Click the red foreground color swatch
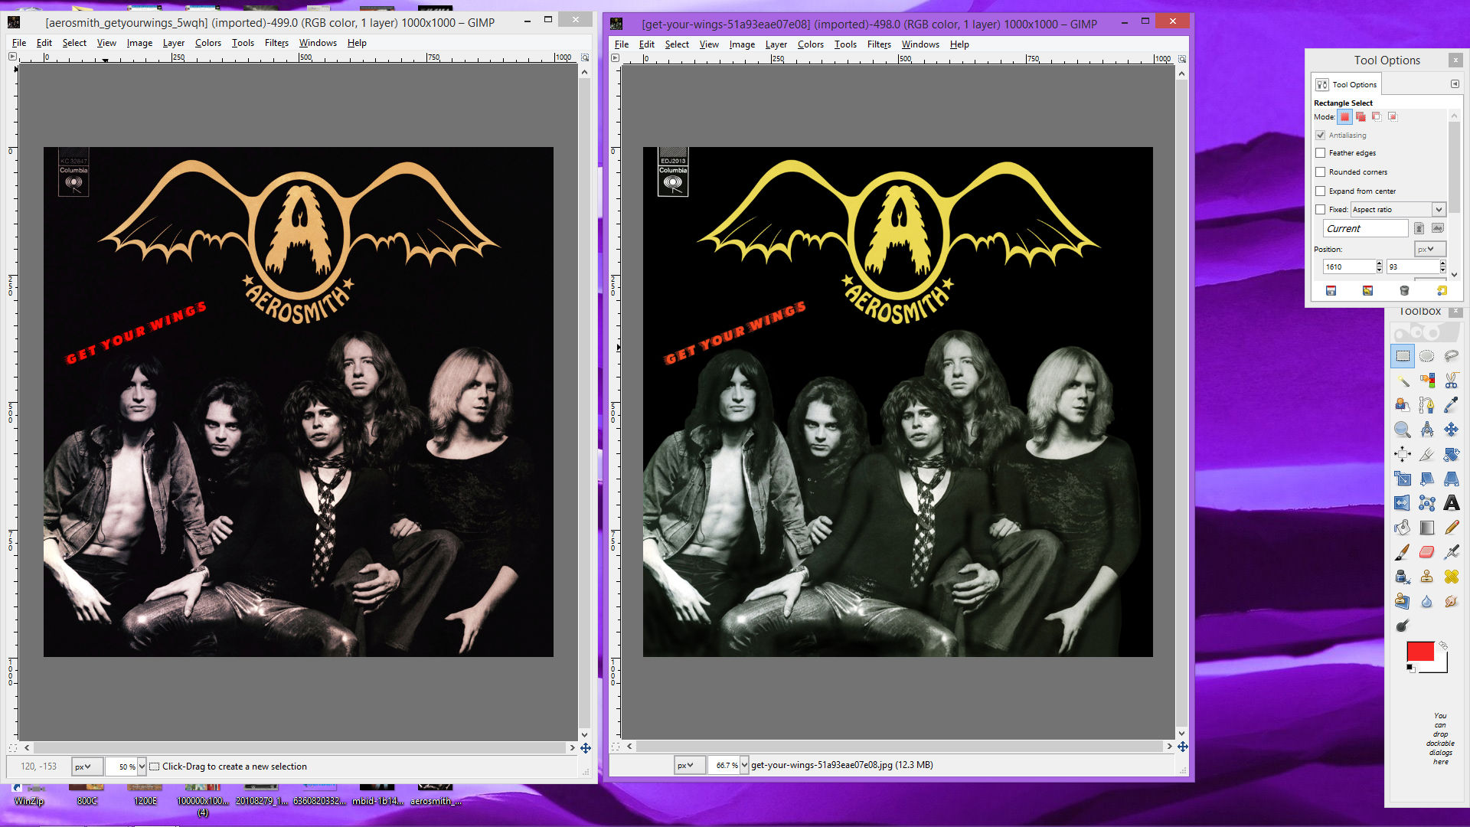The width and height of the screenshot is (1470, 827). point(1419,652)
